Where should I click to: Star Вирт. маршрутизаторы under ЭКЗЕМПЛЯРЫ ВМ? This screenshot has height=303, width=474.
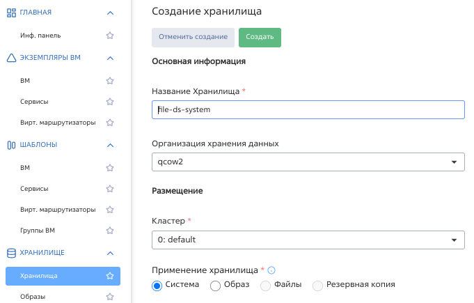[x=110, y=123]
